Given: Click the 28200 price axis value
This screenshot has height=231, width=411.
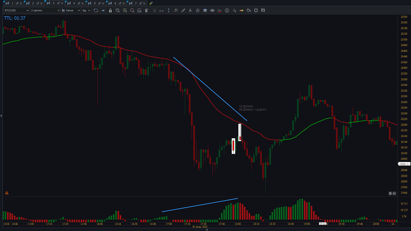Looking at the screenshot, I should pyautogui.click(x=404, y=125).
